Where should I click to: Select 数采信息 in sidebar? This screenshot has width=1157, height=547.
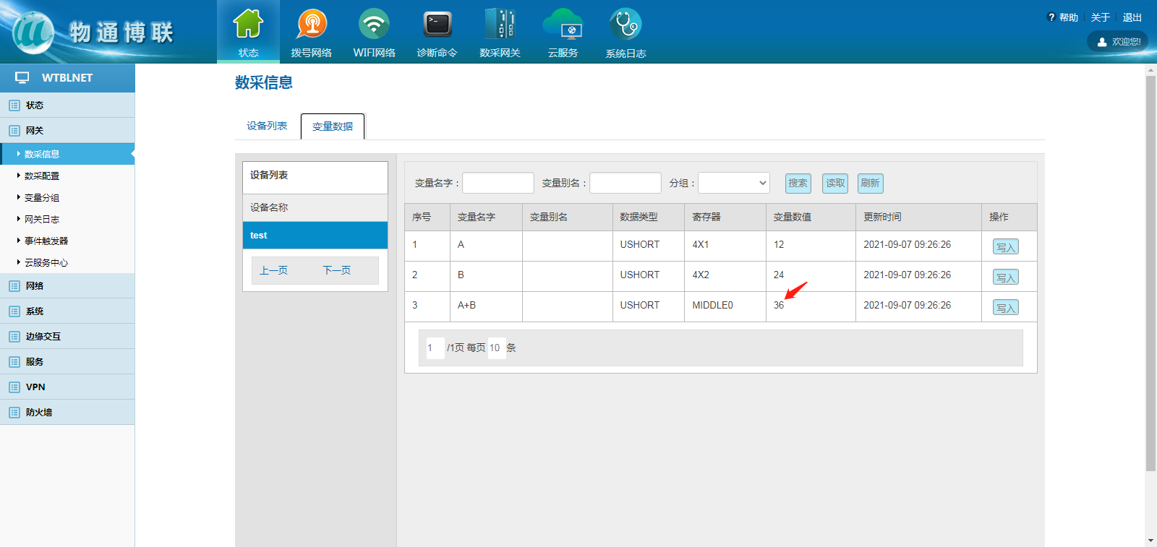point(67,154)
